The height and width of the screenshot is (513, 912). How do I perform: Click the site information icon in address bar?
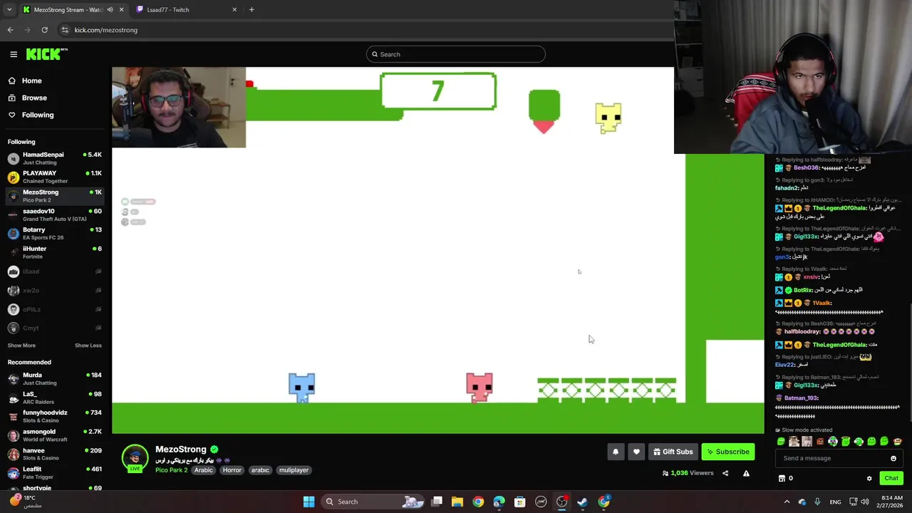tap(65, 30)
